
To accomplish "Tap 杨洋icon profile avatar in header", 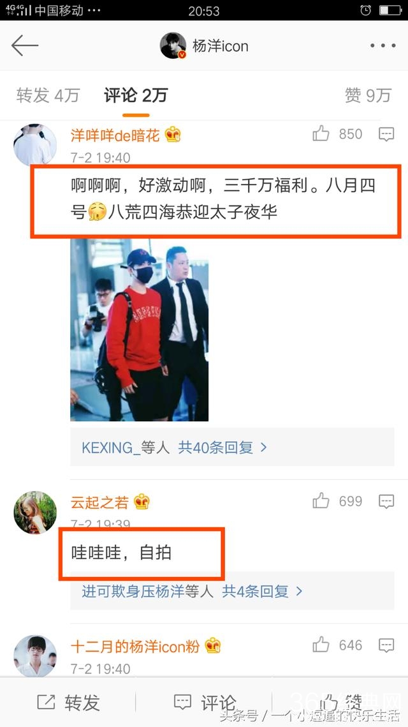I will click(x=173, y=45).
